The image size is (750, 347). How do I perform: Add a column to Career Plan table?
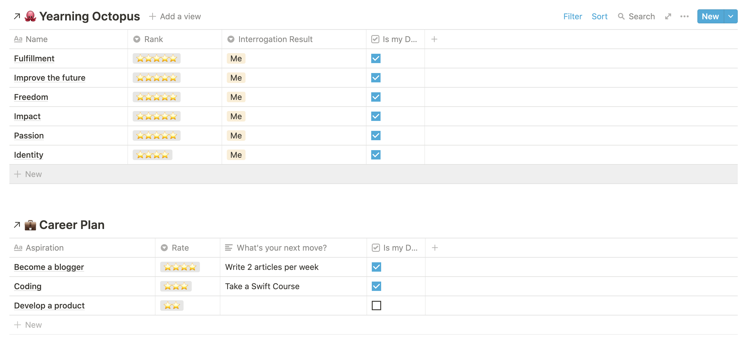435,248
